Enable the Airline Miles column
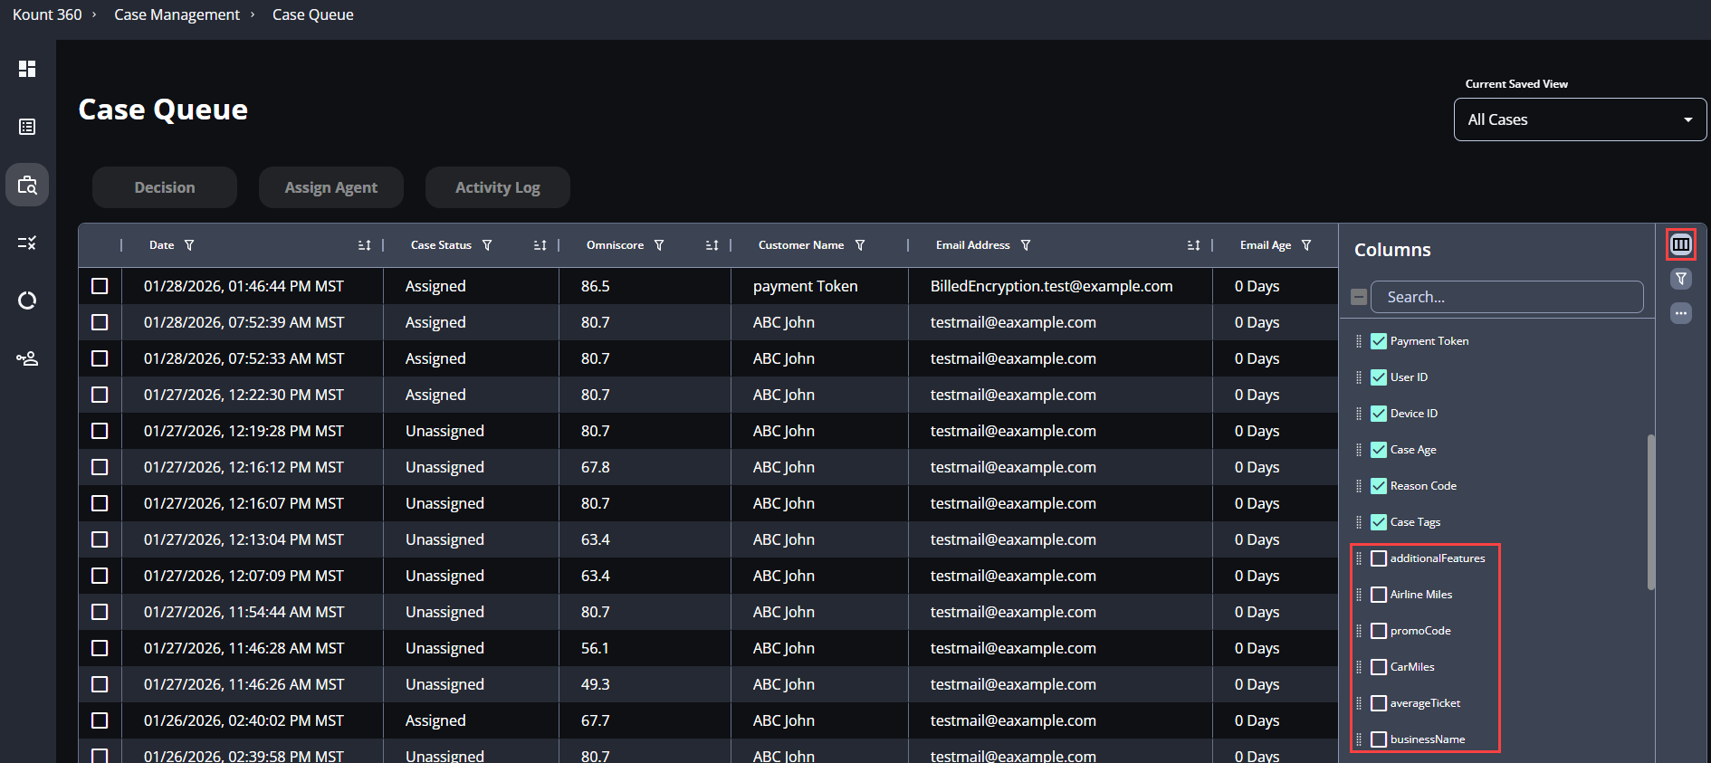The height and width of the screenshot is (763, 1711). 1379,595
